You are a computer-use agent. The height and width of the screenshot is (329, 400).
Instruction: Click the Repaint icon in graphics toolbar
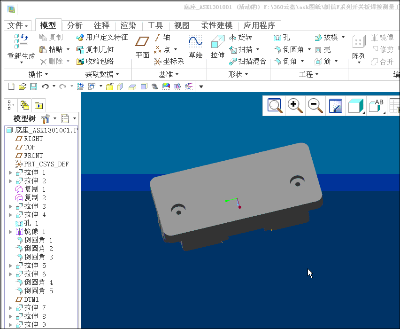(x=336, y=106)
